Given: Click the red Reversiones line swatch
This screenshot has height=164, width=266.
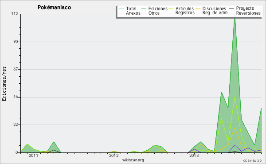Looking at the screenshot, I should pyautogui.click(x=232, y=13).
